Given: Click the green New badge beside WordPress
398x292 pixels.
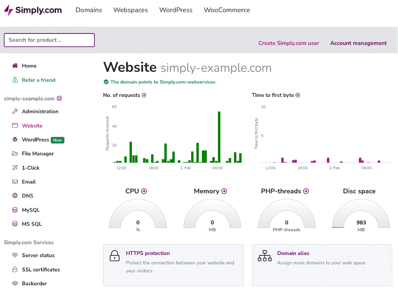Looking at the screenshot, I should (x=57, y=140).
